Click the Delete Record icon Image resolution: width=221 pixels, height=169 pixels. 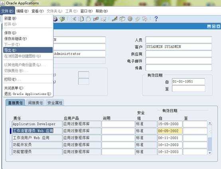tap(104, 19)
